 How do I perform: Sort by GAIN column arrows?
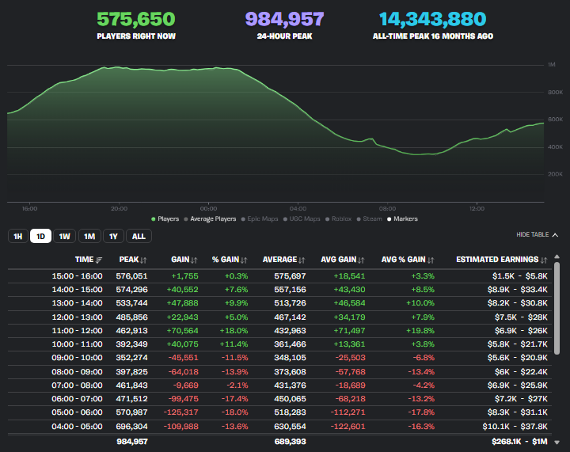coord(194,260)
